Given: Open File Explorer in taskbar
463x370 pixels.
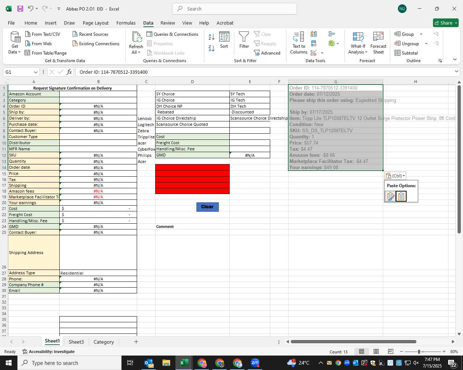Looking at the screenshot, I should click(x=166, y=363).
